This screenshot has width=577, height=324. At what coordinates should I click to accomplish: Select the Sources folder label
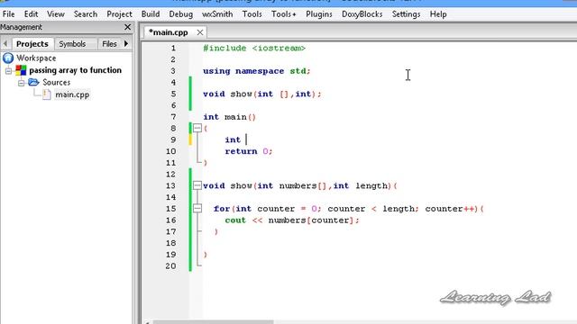tap(56, 82)
